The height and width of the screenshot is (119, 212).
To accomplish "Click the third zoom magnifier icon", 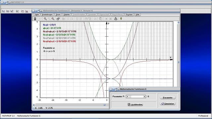I will point(53,19).
